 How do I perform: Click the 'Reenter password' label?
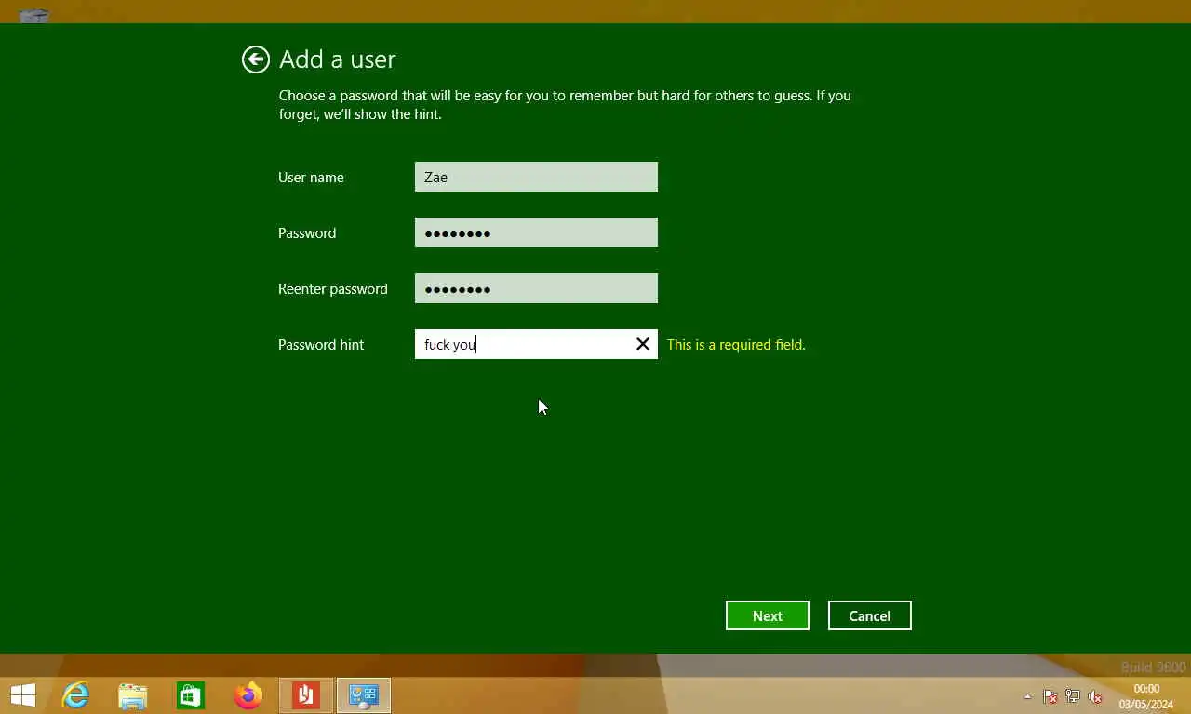pyautogui.click(x=333, y=288)
